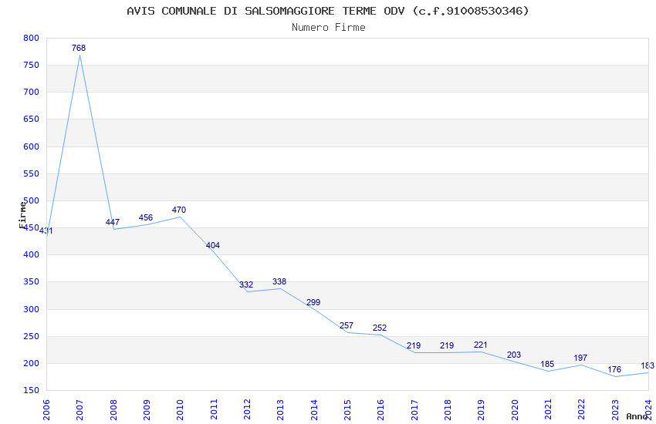
Task: Click the 2016 year axis label
Action: tap(381, 410)
